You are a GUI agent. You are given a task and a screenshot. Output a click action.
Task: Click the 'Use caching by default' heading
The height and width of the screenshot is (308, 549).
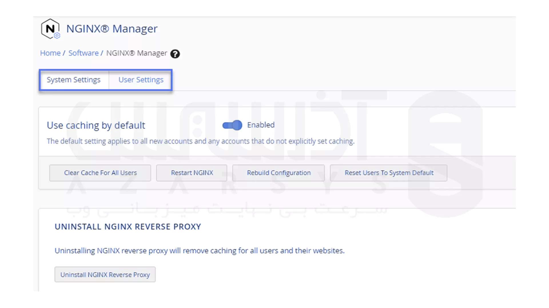(96, 125)
